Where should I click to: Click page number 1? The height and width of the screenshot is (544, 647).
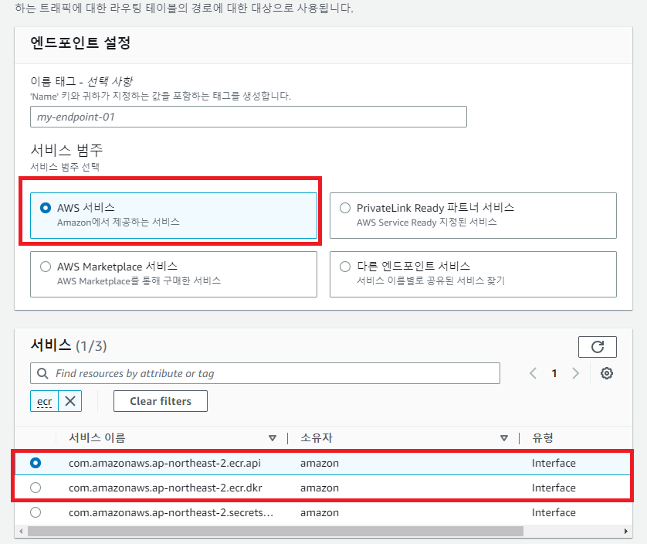click(x=554, y=373)
